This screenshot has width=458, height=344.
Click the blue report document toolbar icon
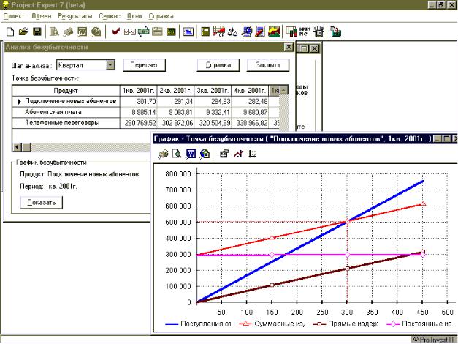(x=247, y=31)
